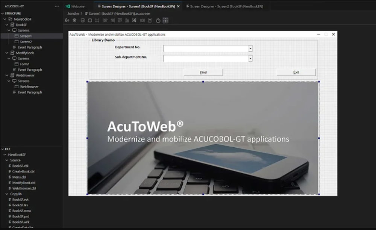Open WebBrowser.cbl in the Source folder
Image resolution: width=376 pixels, height=230 pixels.
[24, 188]
